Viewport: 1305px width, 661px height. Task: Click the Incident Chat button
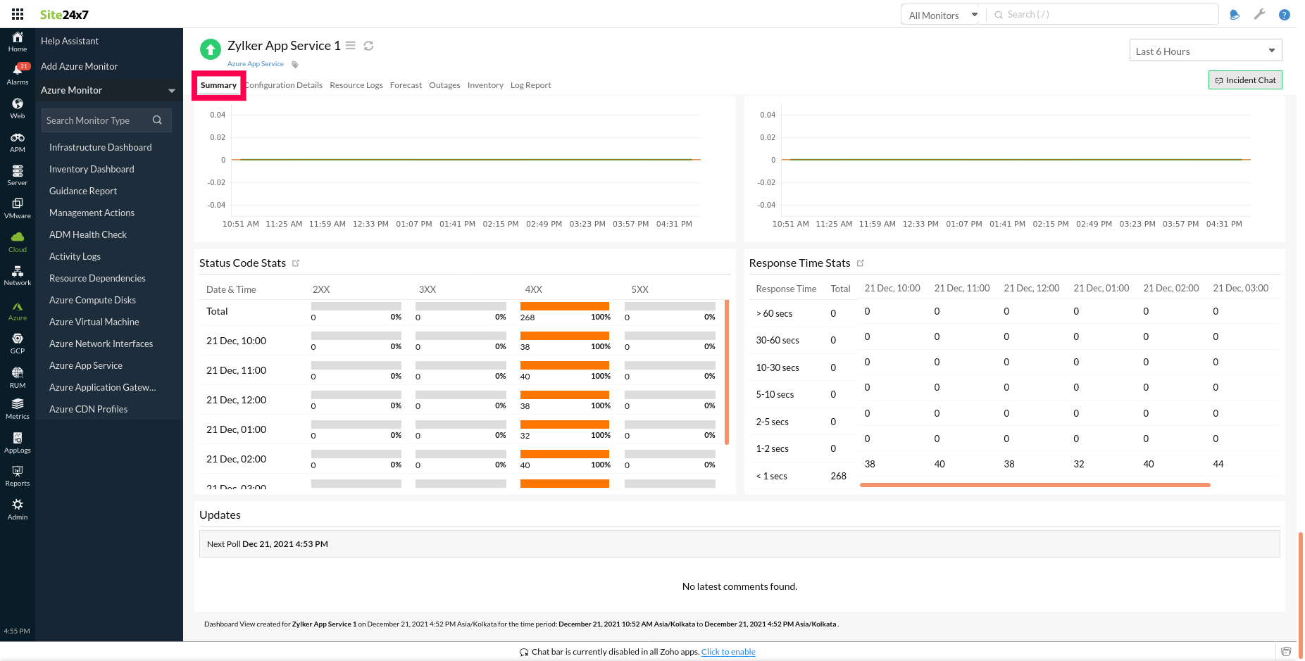pyautogui.click(x=1245, y=80)
